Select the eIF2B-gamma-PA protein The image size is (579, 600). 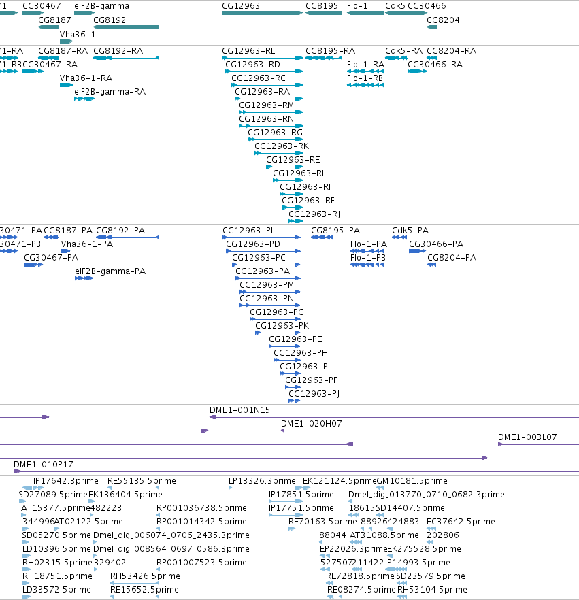click(x=84, y=278)
